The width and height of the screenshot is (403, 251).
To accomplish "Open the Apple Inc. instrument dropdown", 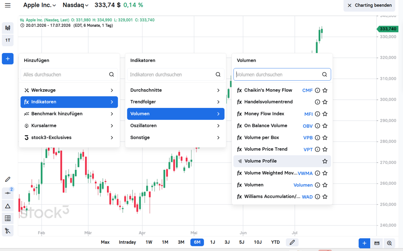I will click(39, 5).
